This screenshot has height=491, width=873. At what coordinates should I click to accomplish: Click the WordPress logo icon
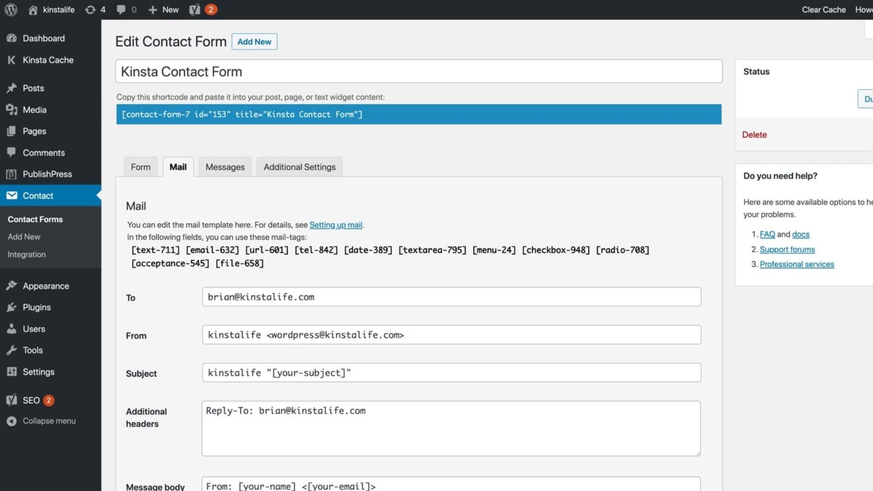(x=11, y=9)
